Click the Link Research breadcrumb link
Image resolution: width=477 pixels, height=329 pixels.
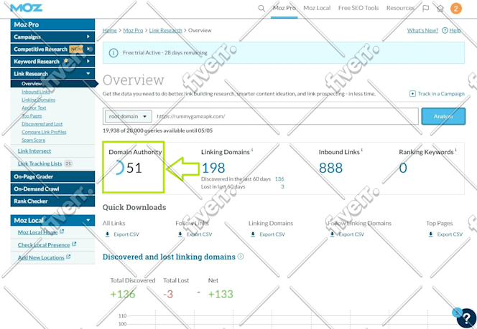pos(165,30)
